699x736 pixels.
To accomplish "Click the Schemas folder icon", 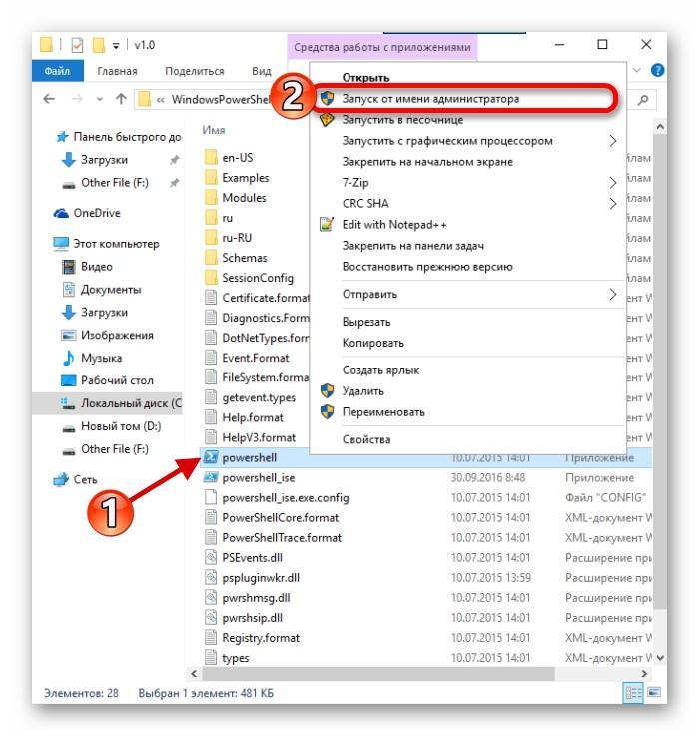I will 212,258.
